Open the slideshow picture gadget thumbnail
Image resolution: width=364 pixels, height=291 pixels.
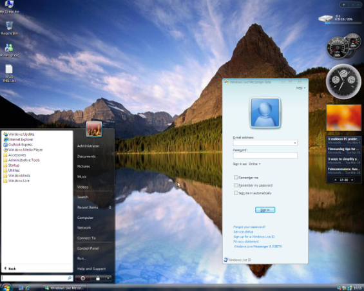(344, 118)
